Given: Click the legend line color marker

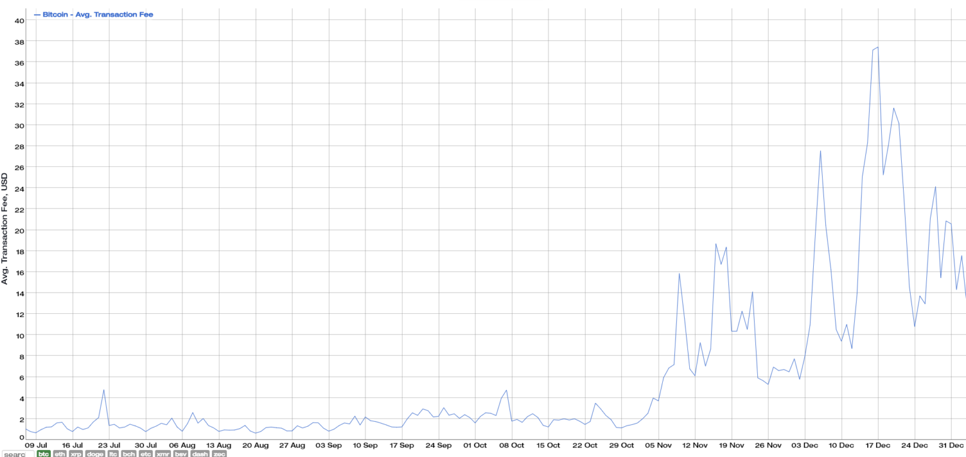Looking at the screenshot, I should [x=37, y=14].
